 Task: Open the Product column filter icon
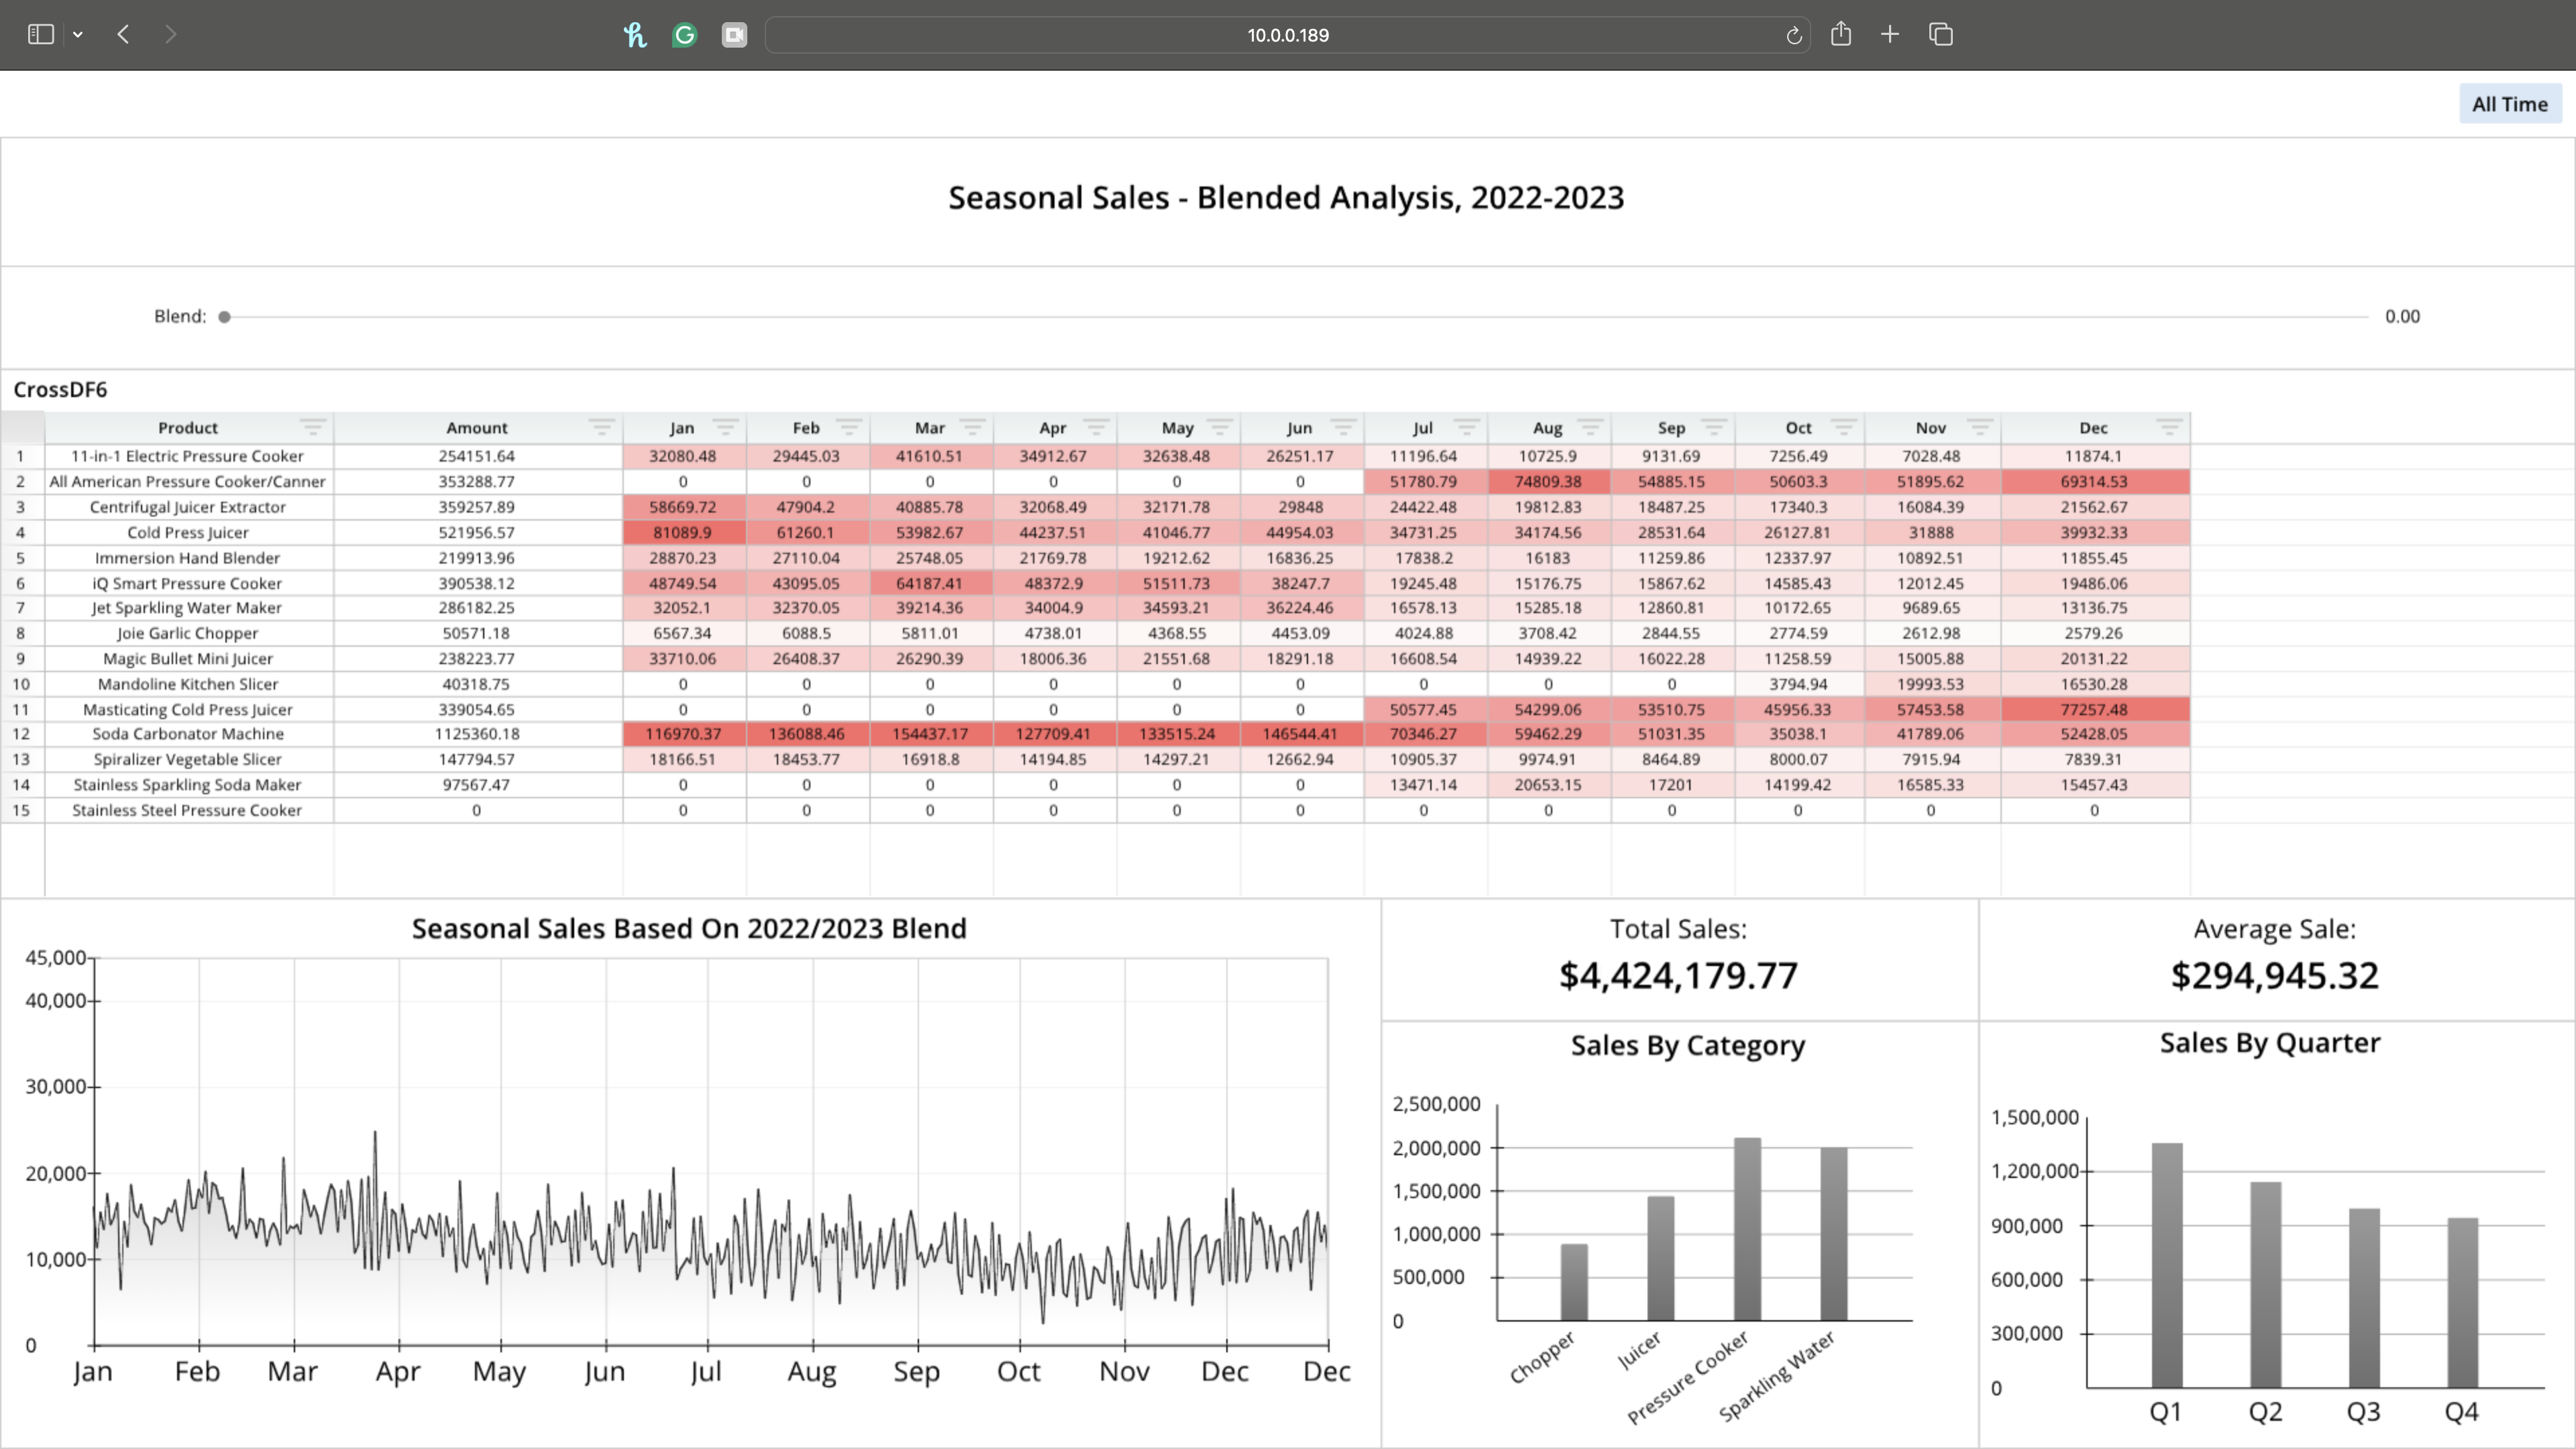coord(313,428)
